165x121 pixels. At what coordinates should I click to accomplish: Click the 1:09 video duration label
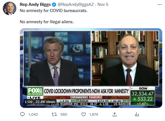tap(28, 102)
